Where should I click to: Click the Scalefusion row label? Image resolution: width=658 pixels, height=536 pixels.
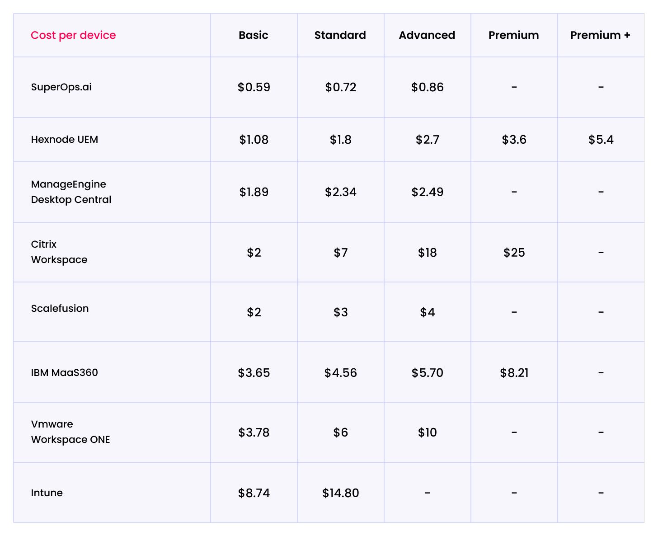click(x=60, y=308)
